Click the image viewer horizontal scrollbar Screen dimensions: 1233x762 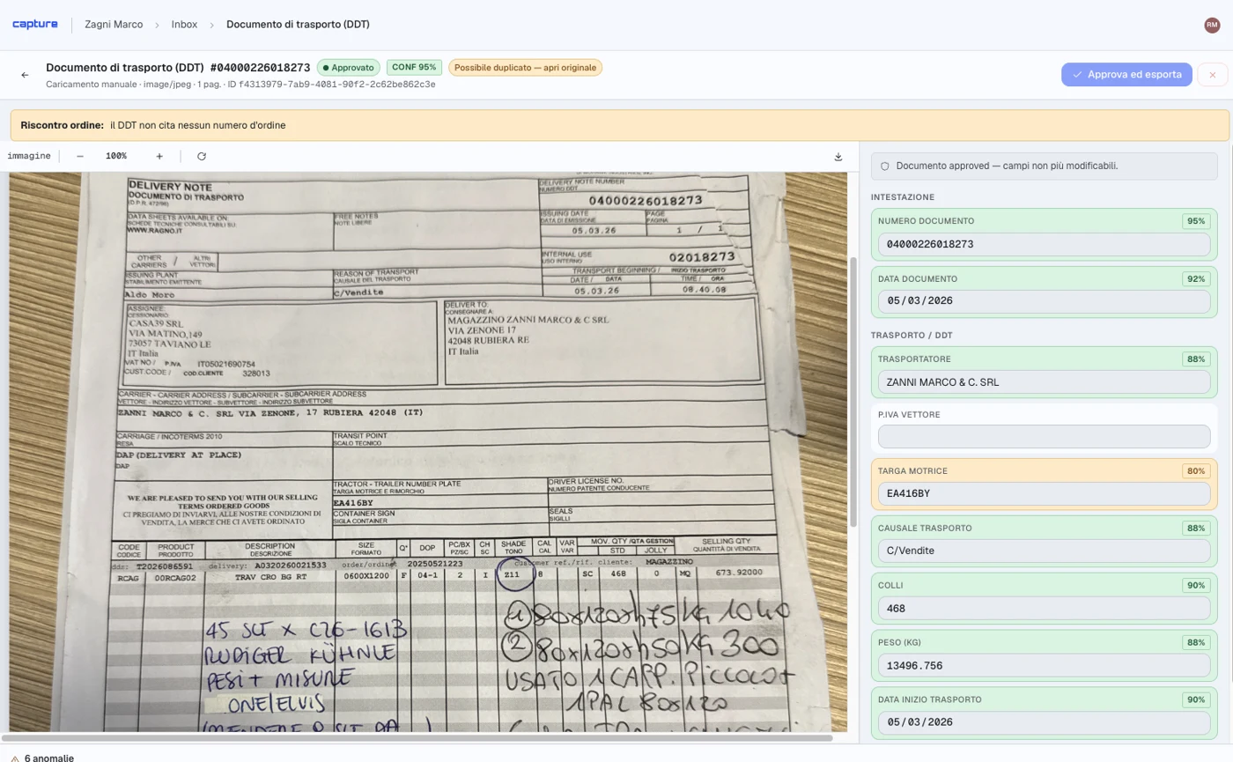pyautogui.click(x=417, y=738)
